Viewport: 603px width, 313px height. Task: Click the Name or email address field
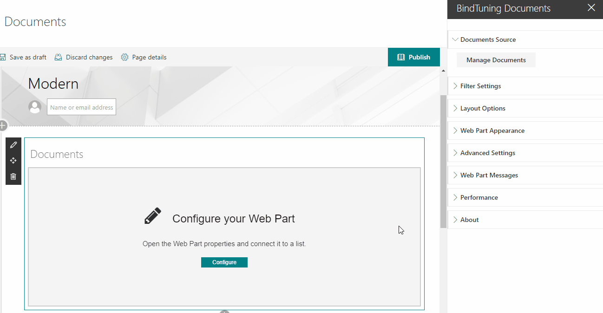coord(81,107)
